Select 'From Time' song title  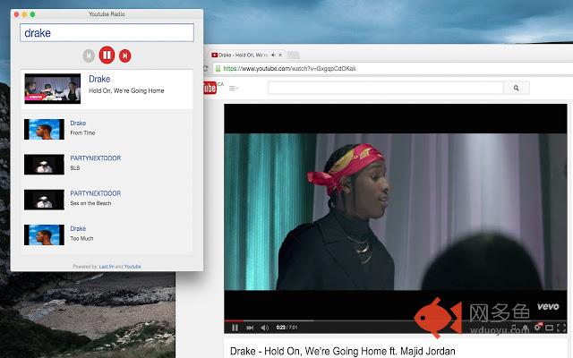point(82,133)
